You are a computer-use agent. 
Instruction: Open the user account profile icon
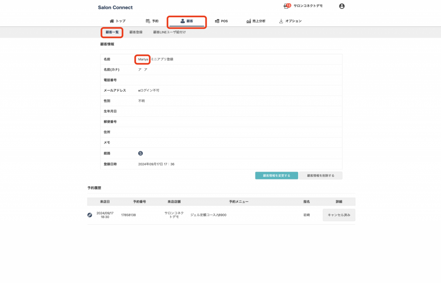click(x=342, y=6)
